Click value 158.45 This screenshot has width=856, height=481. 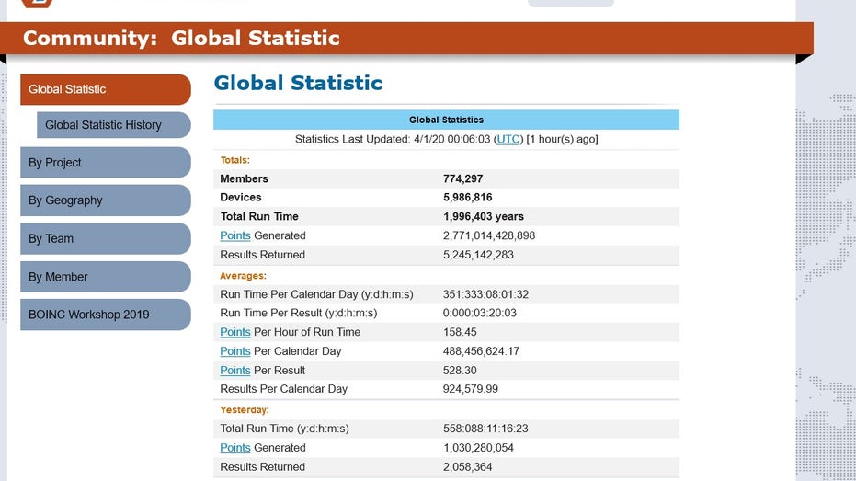coord(460,332)
